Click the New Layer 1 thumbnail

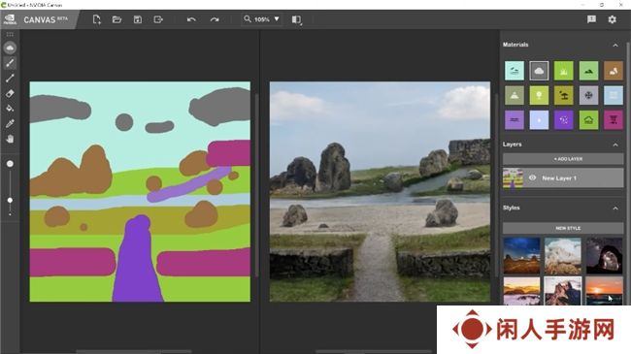pos(514,177)
